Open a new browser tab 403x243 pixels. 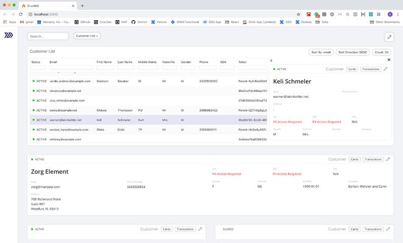tap(82, 5)
